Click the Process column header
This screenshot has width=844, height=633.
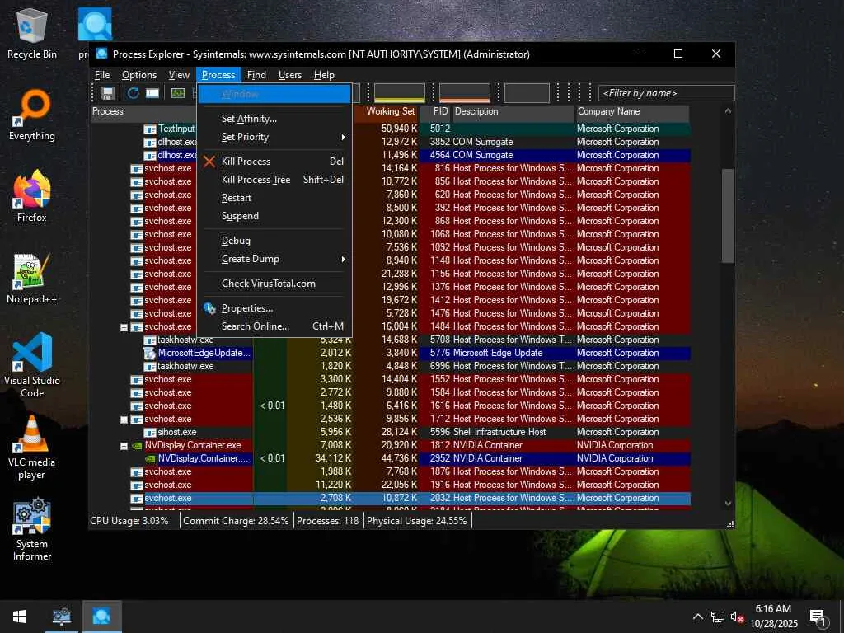click(143, 111)
